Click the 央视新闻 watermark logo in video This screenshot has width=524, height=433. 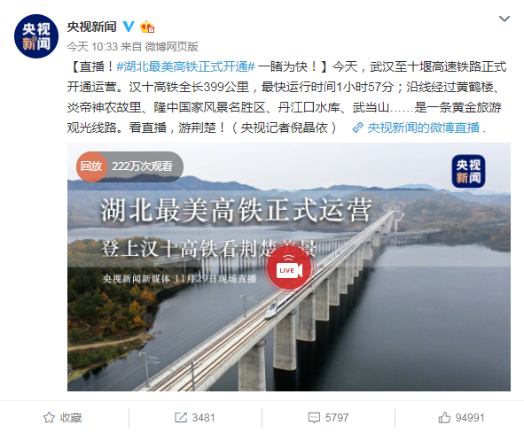[x=468, y=171]
